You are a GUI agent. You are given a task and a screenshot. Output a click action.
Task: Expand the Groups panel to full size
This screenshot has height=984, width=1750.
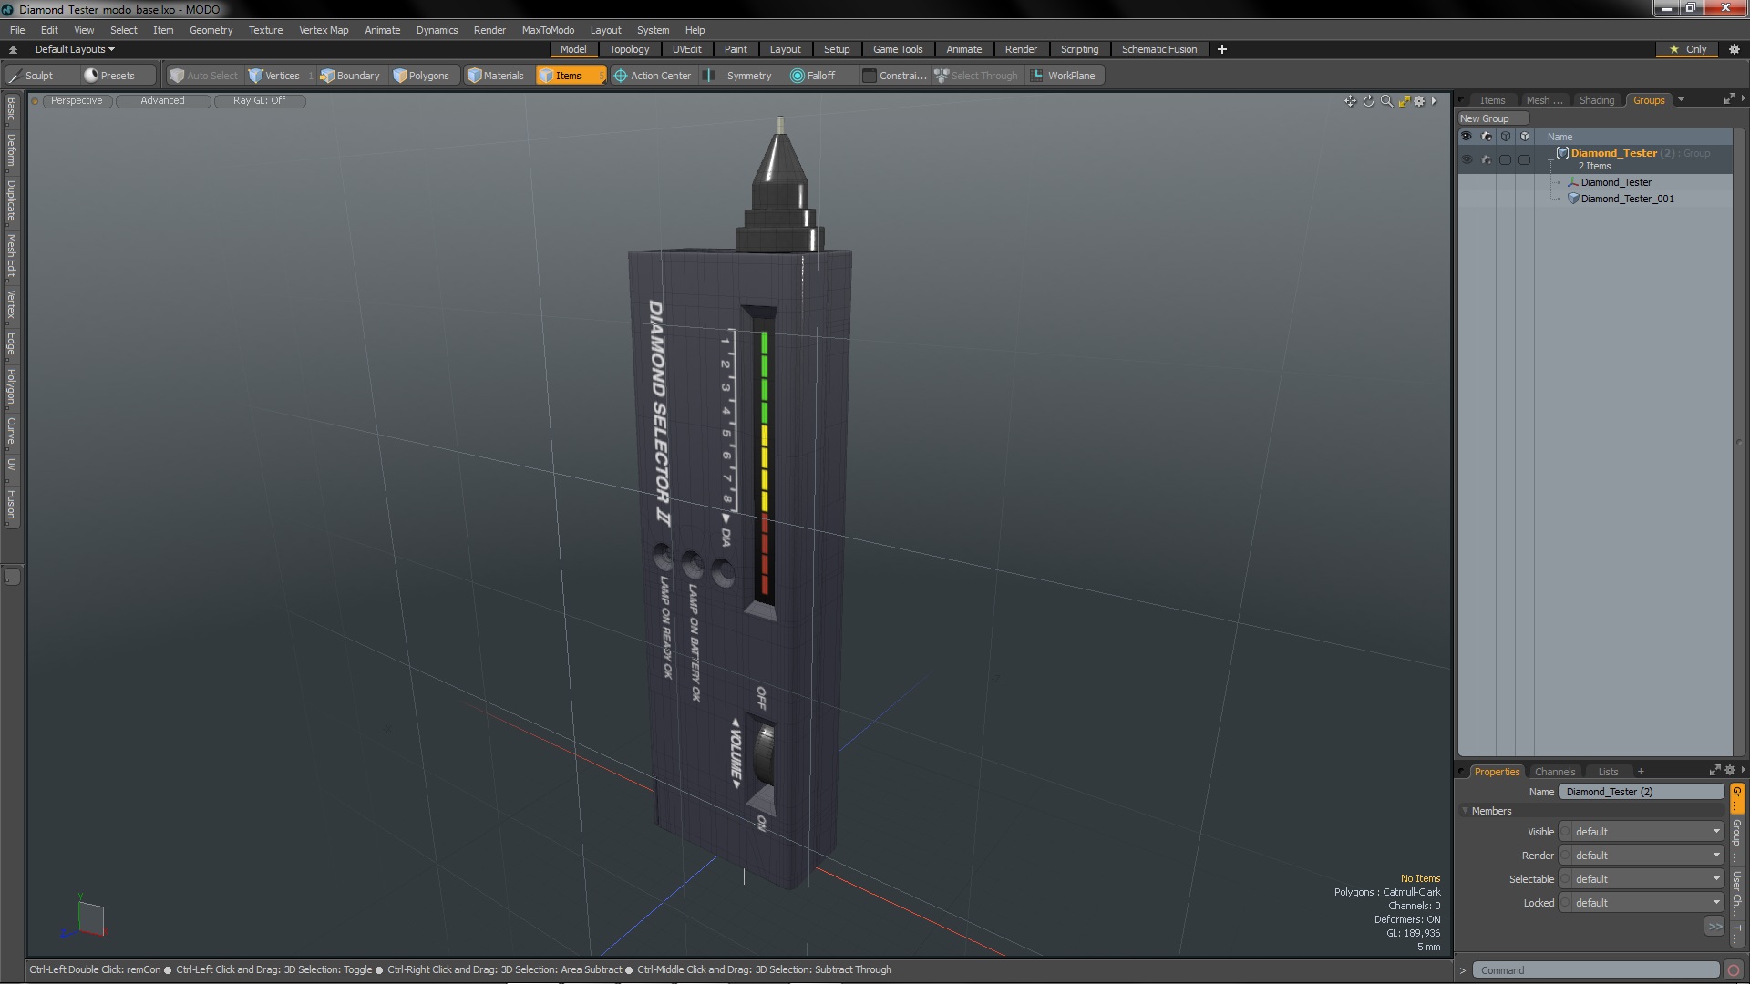point(1729,99)
